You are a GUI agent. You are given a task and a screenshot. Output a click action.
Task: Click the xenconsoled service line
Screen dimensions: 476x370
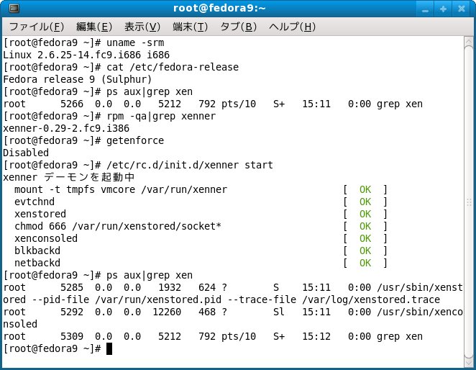(46, 238)
